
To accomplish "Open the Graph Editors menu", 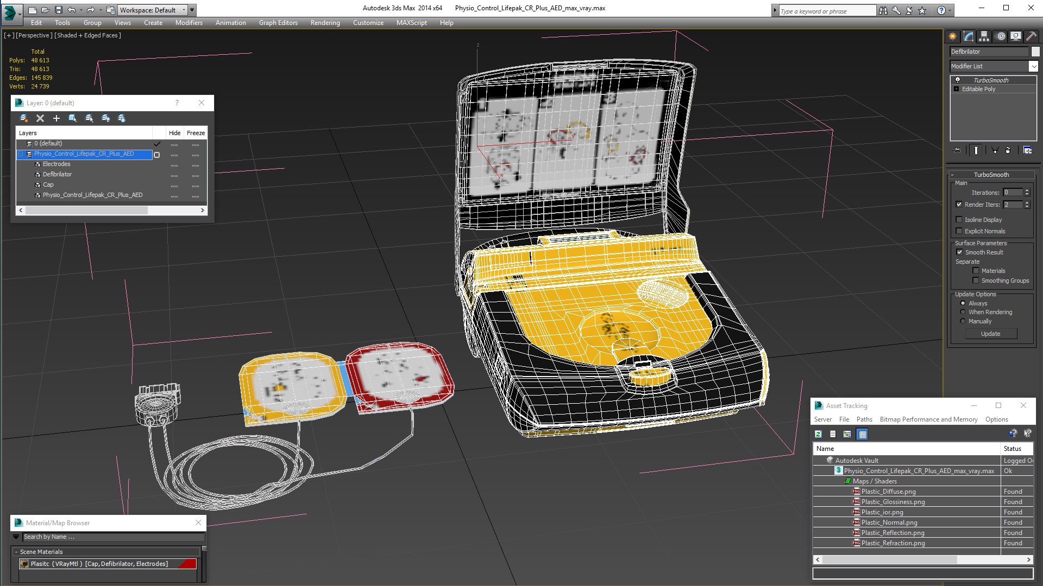I will coord(278,23).
